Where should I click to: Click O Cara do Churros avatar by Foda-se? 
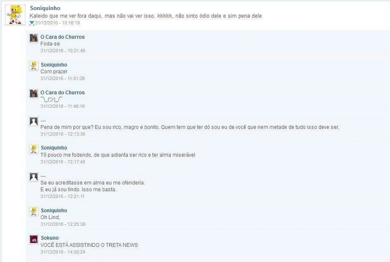34,38
